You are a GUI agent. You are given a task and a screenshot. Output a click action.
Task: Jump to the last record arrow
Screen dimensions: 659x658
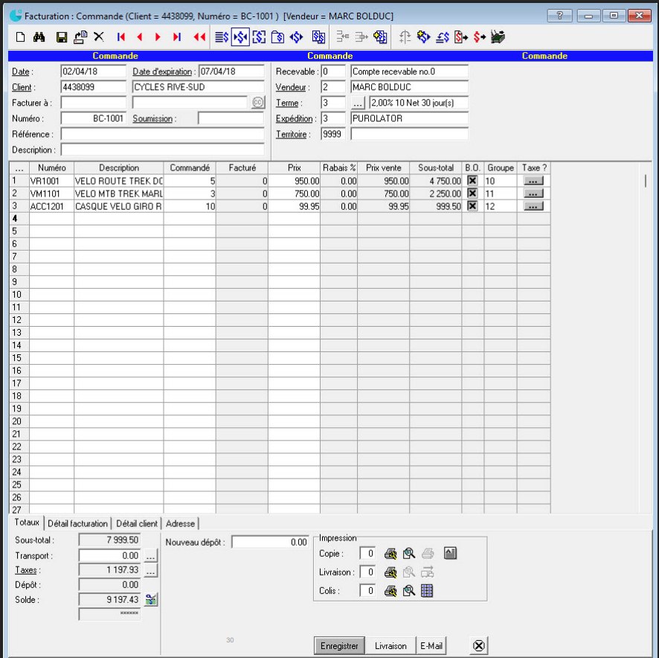[177, 37]
